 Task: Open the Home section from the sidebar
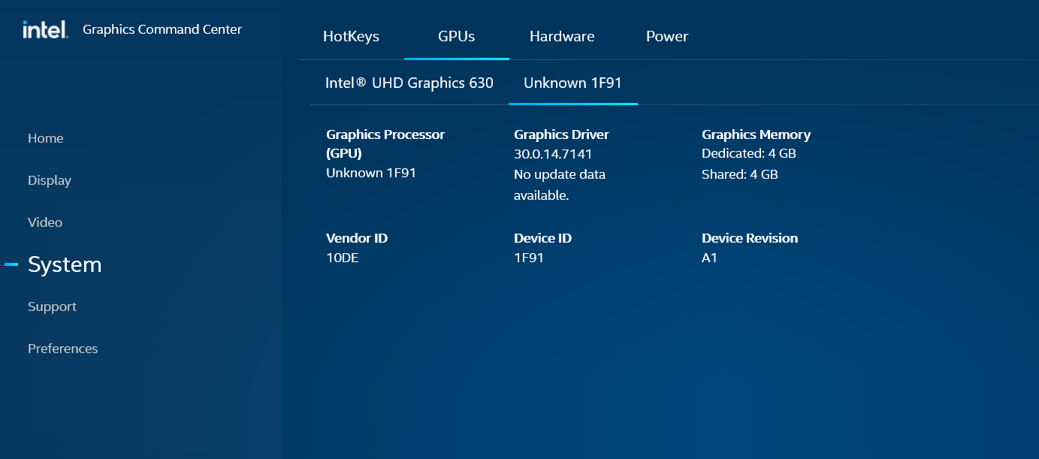[x=45, y=138]
